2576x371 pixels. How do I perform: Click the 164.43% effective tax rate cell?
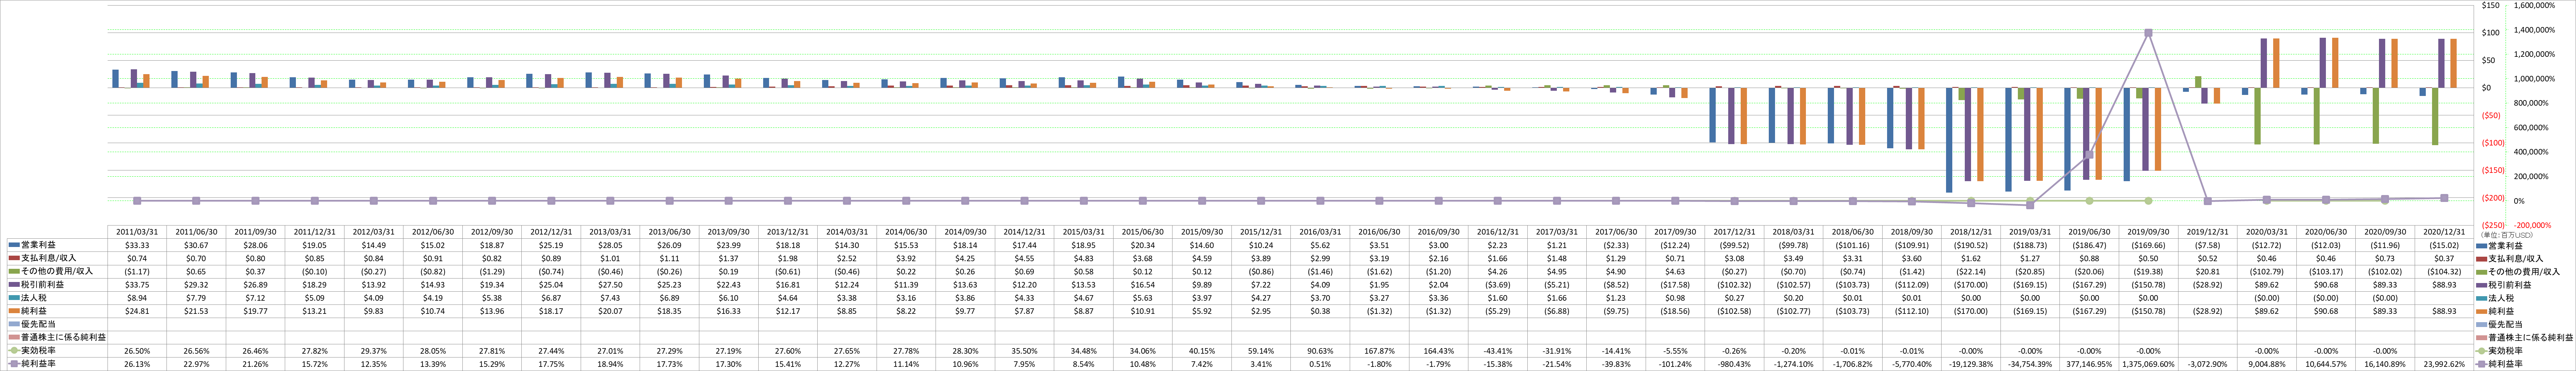coord(1439,351)
